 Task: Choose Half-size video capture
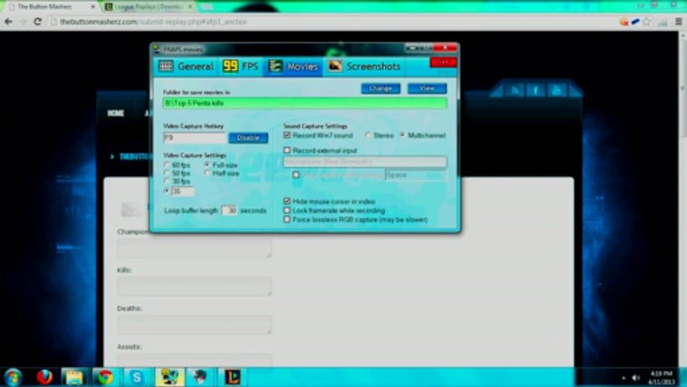207,173
